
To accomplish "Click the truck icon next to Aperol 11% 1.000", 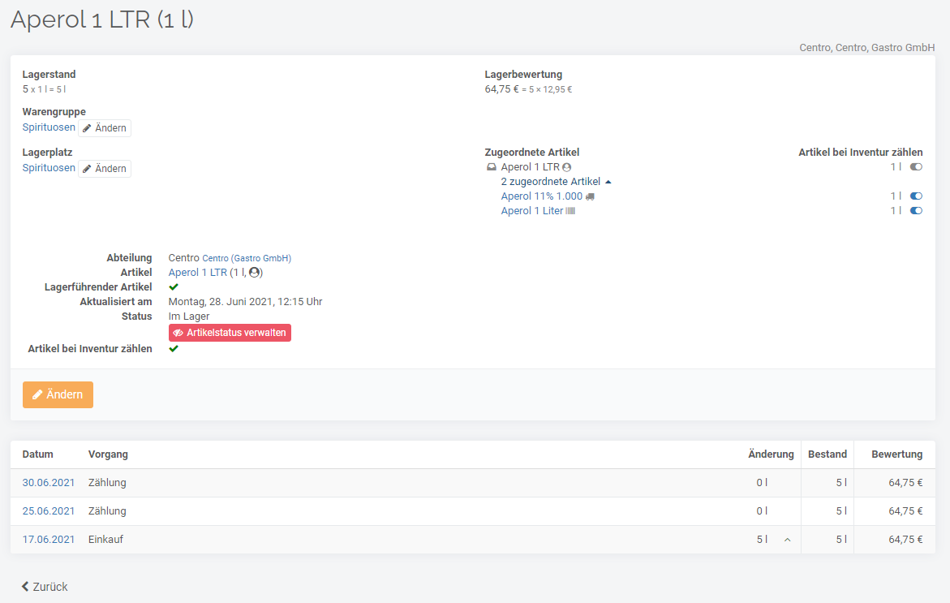I will 590,196.
